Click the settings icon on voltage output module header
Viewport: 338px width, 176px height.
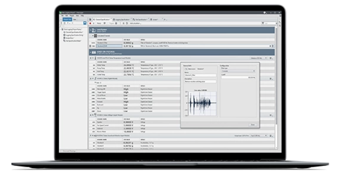[271, 115]
